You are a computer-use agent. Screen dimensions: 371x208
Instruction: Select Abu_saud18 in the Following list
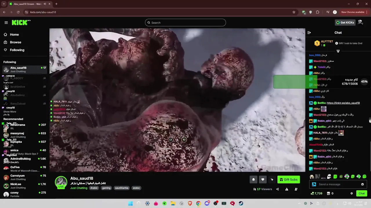coord(25,69)
